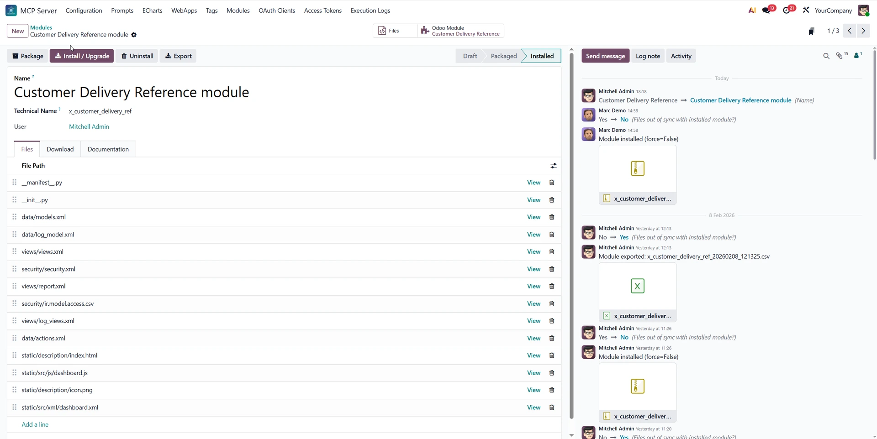Select the Installed status stage
877x439 pixels.
(542, 56)
